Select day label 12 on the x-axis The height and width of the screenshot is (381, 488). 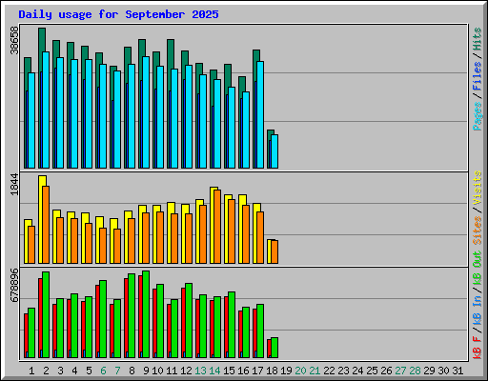[186, 371]
